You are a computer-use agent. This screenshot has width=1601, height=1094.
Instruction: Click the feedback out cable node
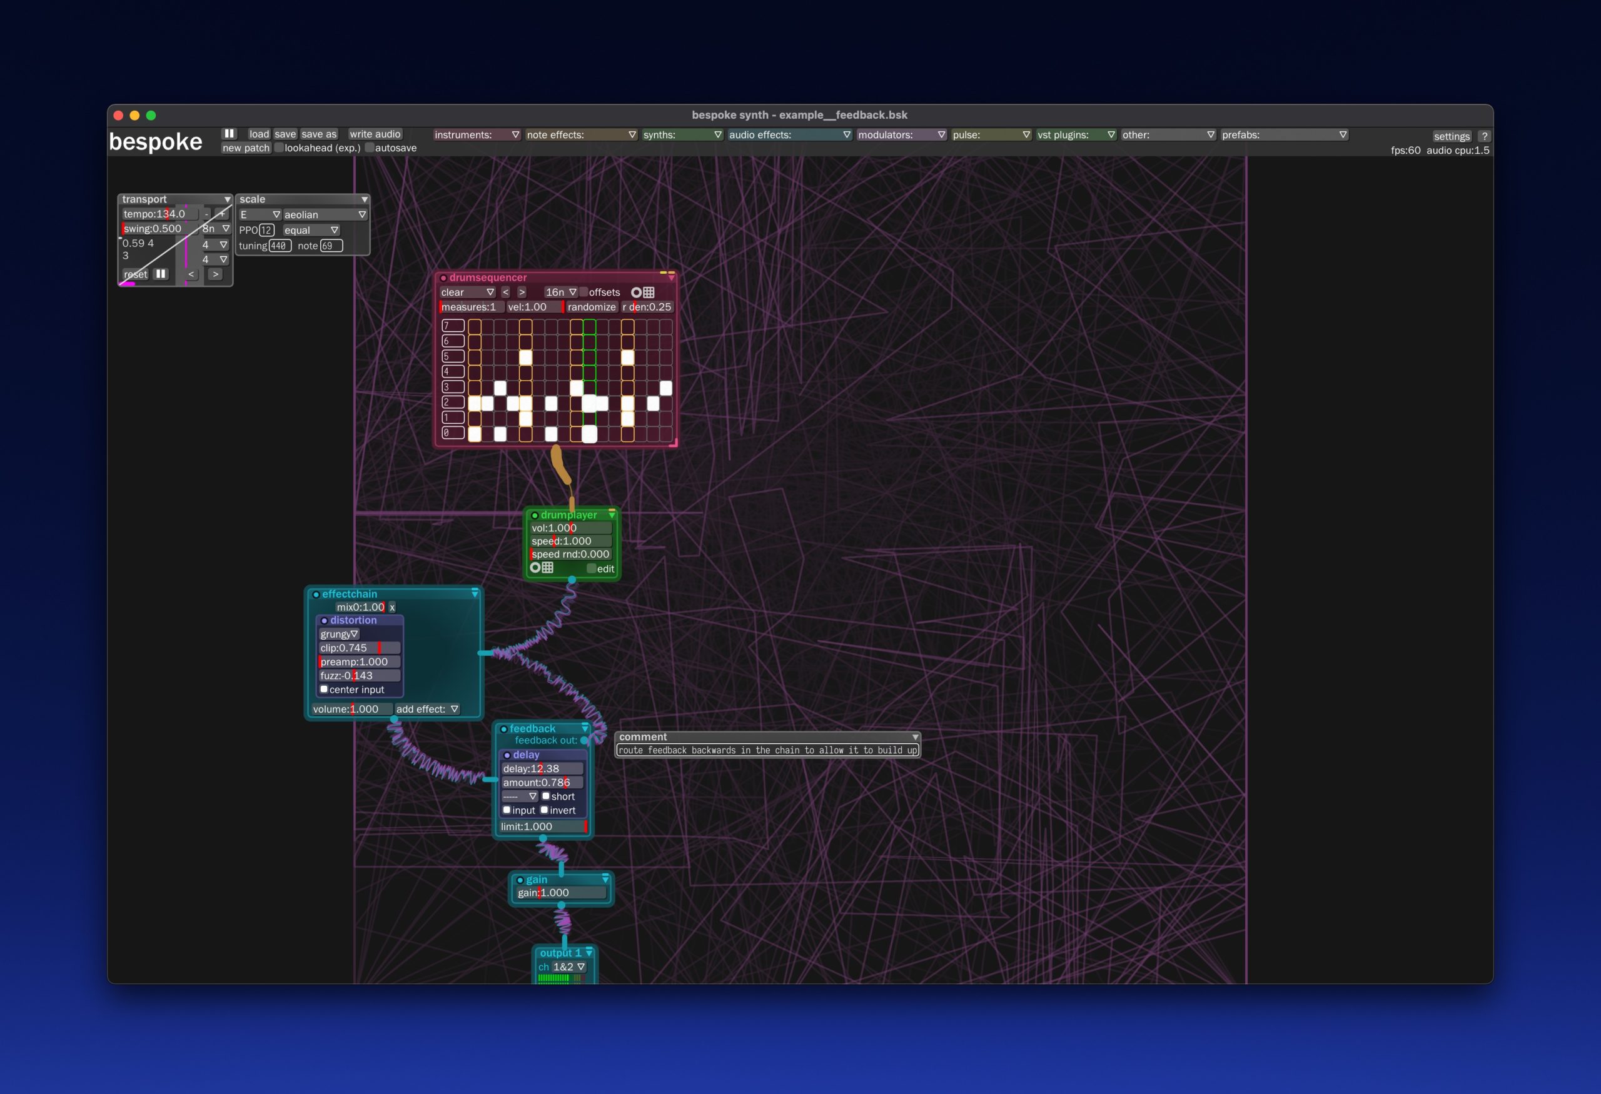(x=584, y=740)
